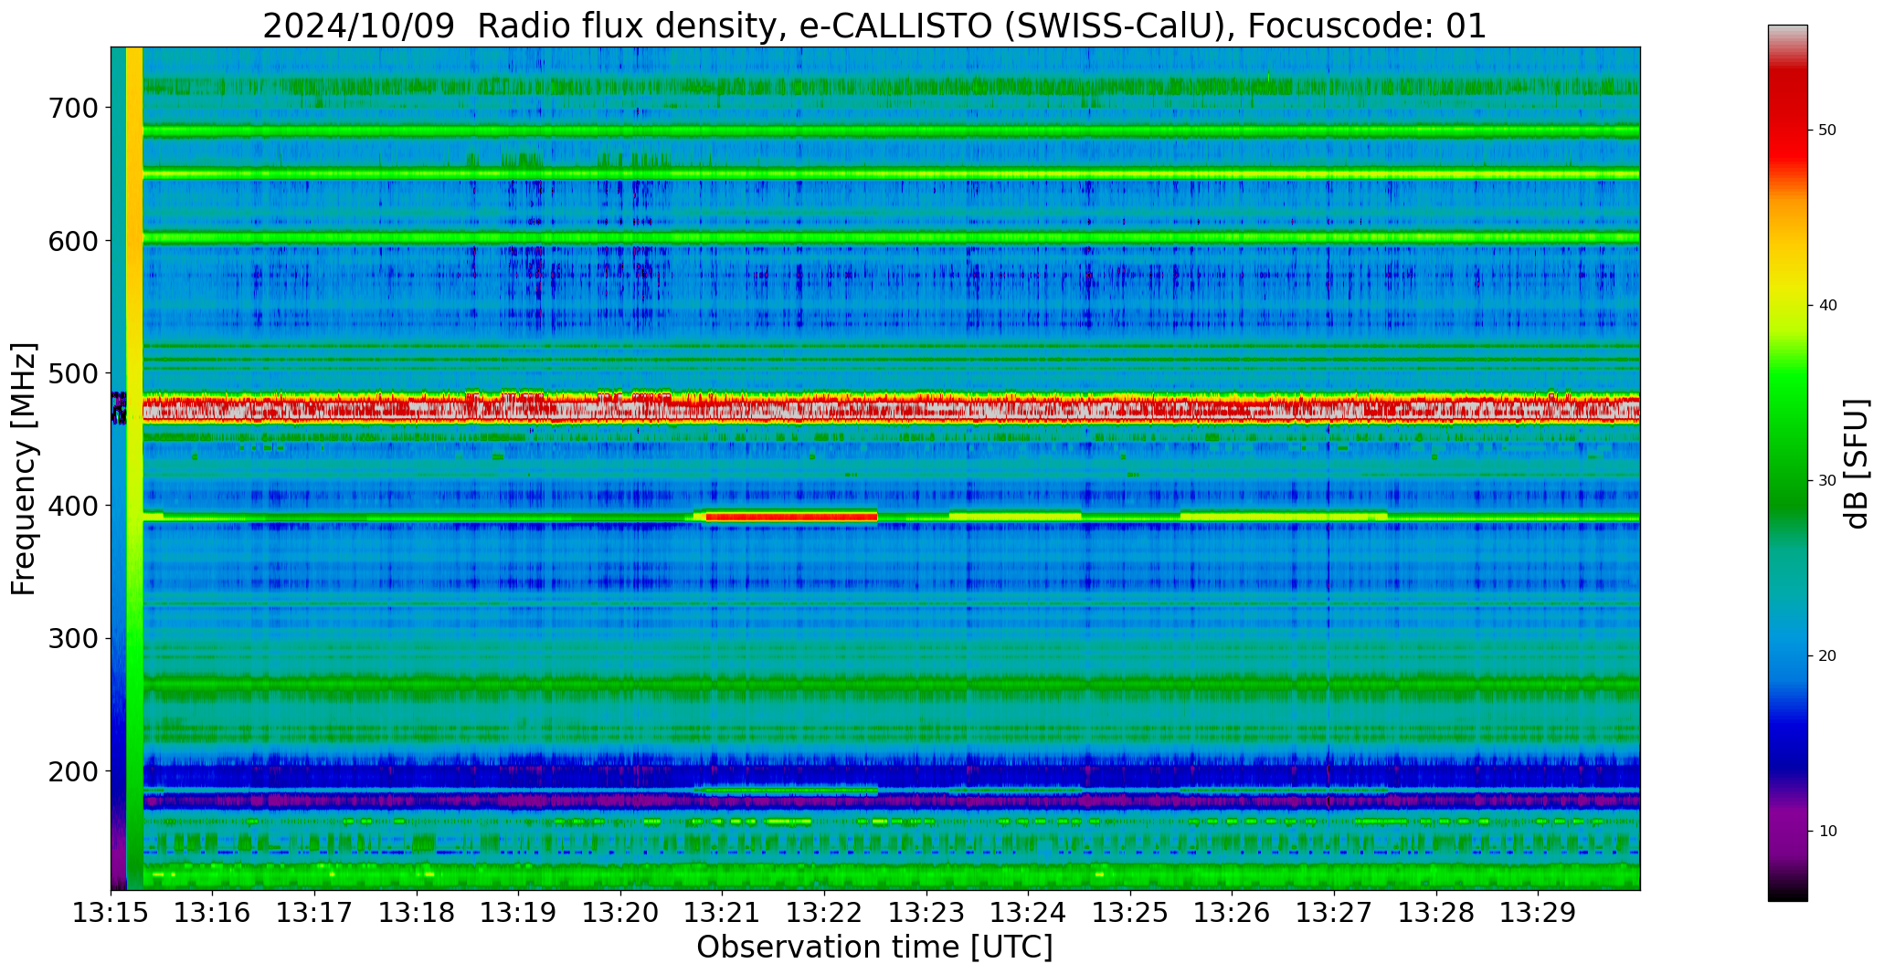Screen dimensions: 1884x974
Task: Select the 13:17 time tick label
Action: coord(315,912)
